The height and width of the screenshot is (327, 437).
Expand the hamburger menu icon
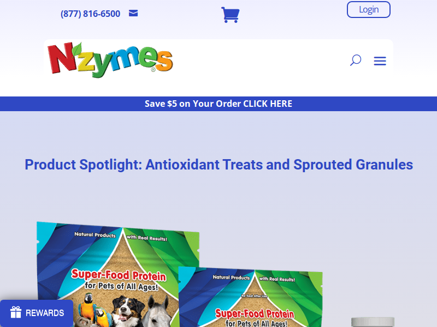point(380,60)
